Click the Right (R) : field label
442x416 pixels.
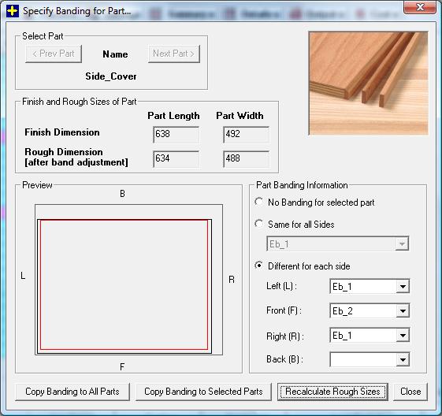click(x=285, y=336)
